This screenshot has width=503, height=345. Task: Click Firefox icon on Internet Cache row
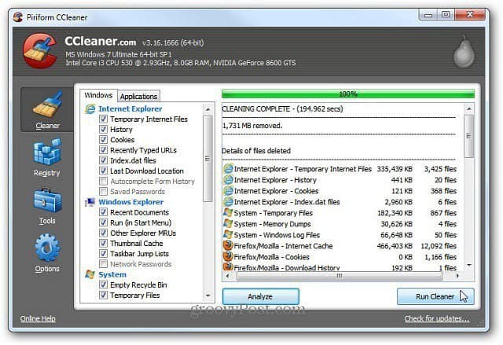pos(228,246)
